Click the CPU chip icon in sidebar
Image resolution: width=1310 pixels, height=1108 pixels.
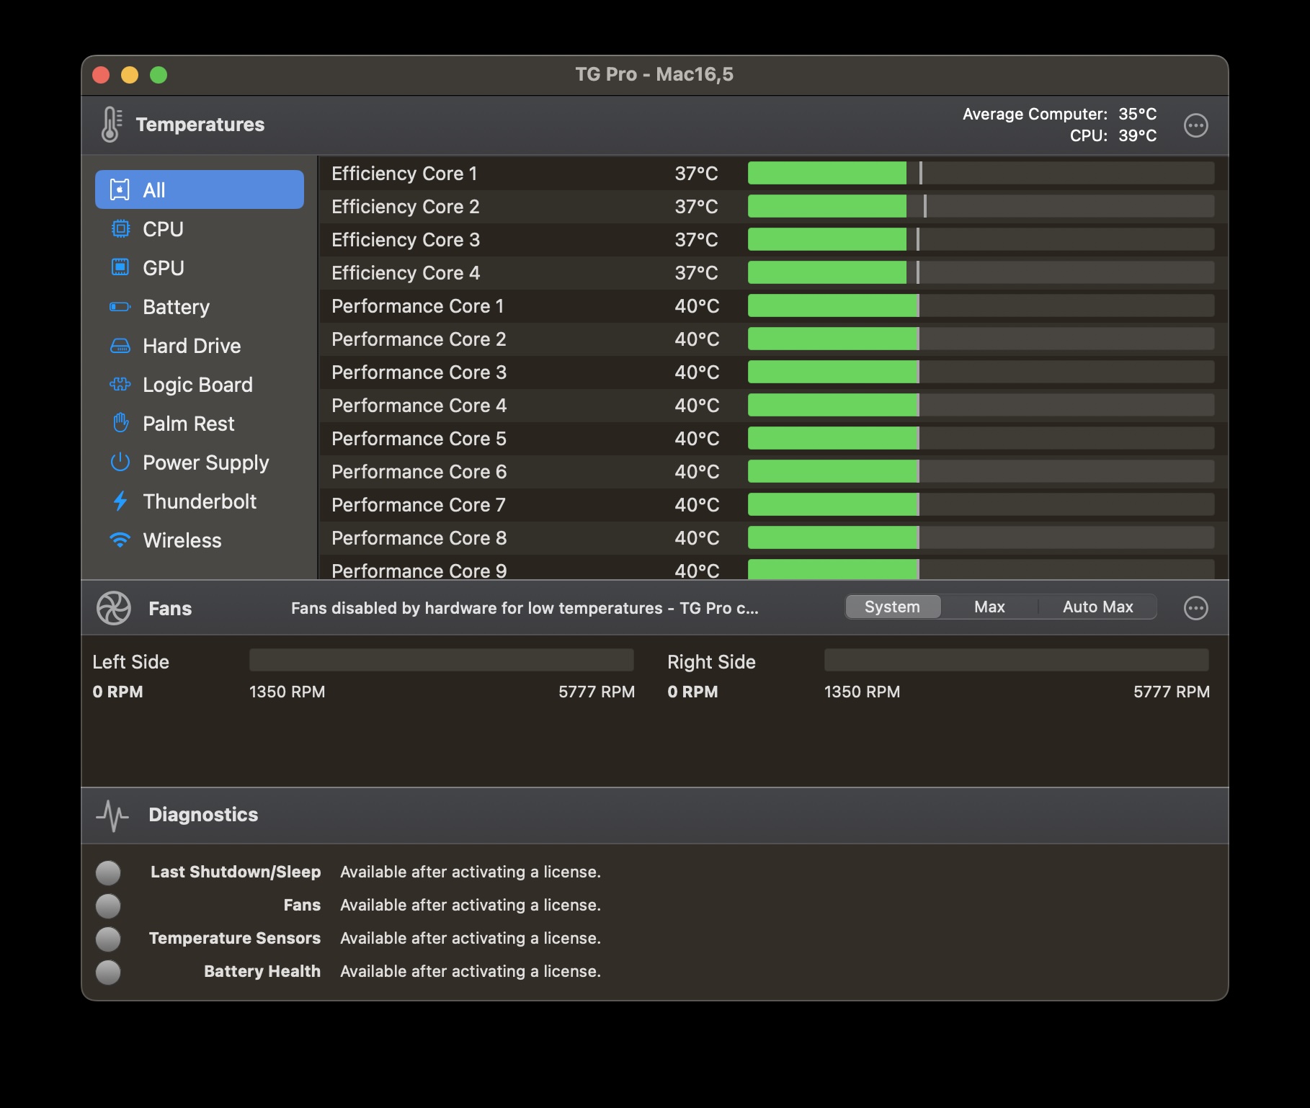tap(120, 229)
